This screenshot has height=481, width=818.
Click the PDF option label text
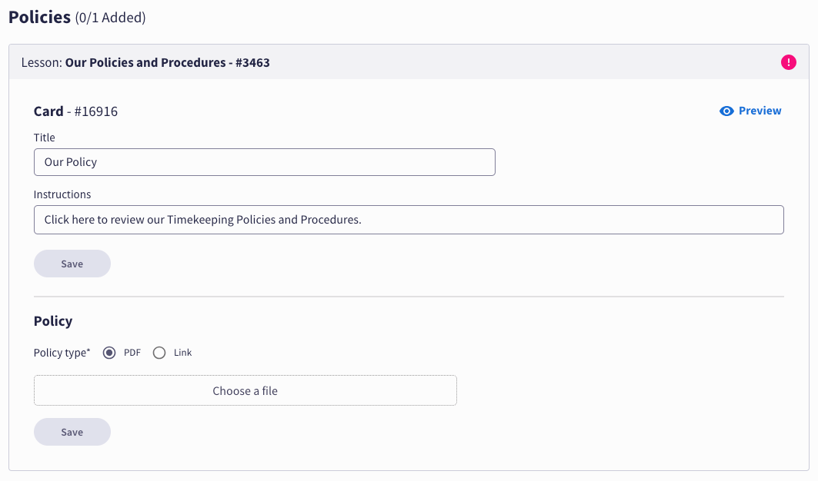tap(132, 353)
